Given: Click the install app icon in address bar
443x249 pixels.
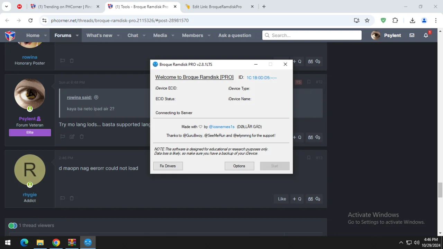Looking at the screenshot, I should (357, 20).
